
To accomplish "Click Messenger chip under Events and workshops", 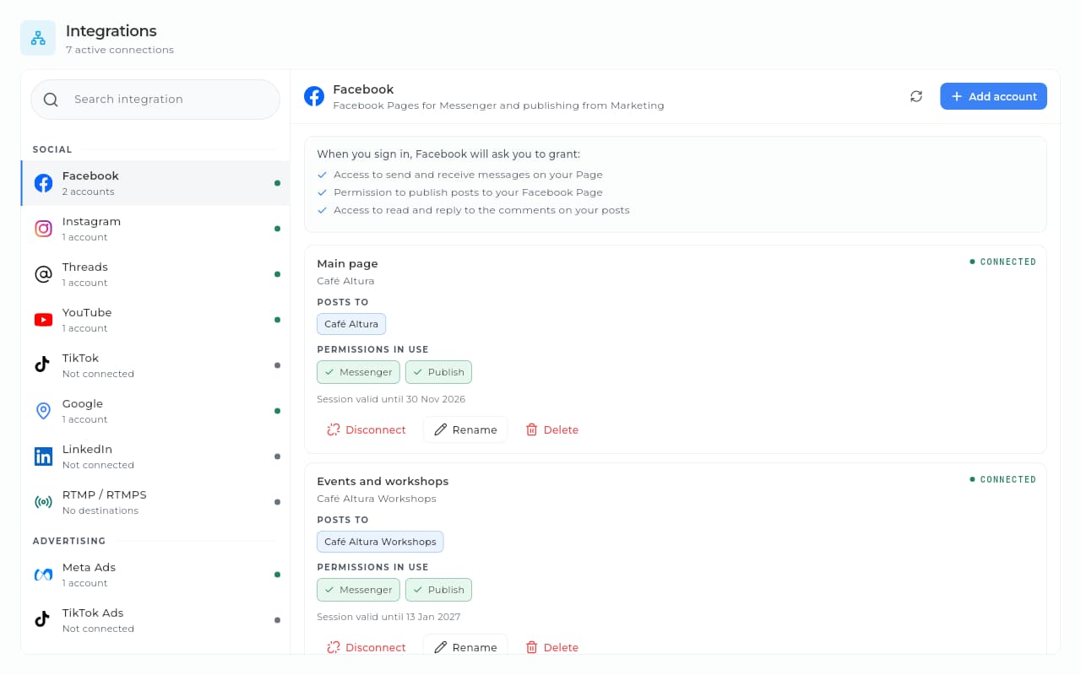I will pyautogui.click(x=358, y=590).
